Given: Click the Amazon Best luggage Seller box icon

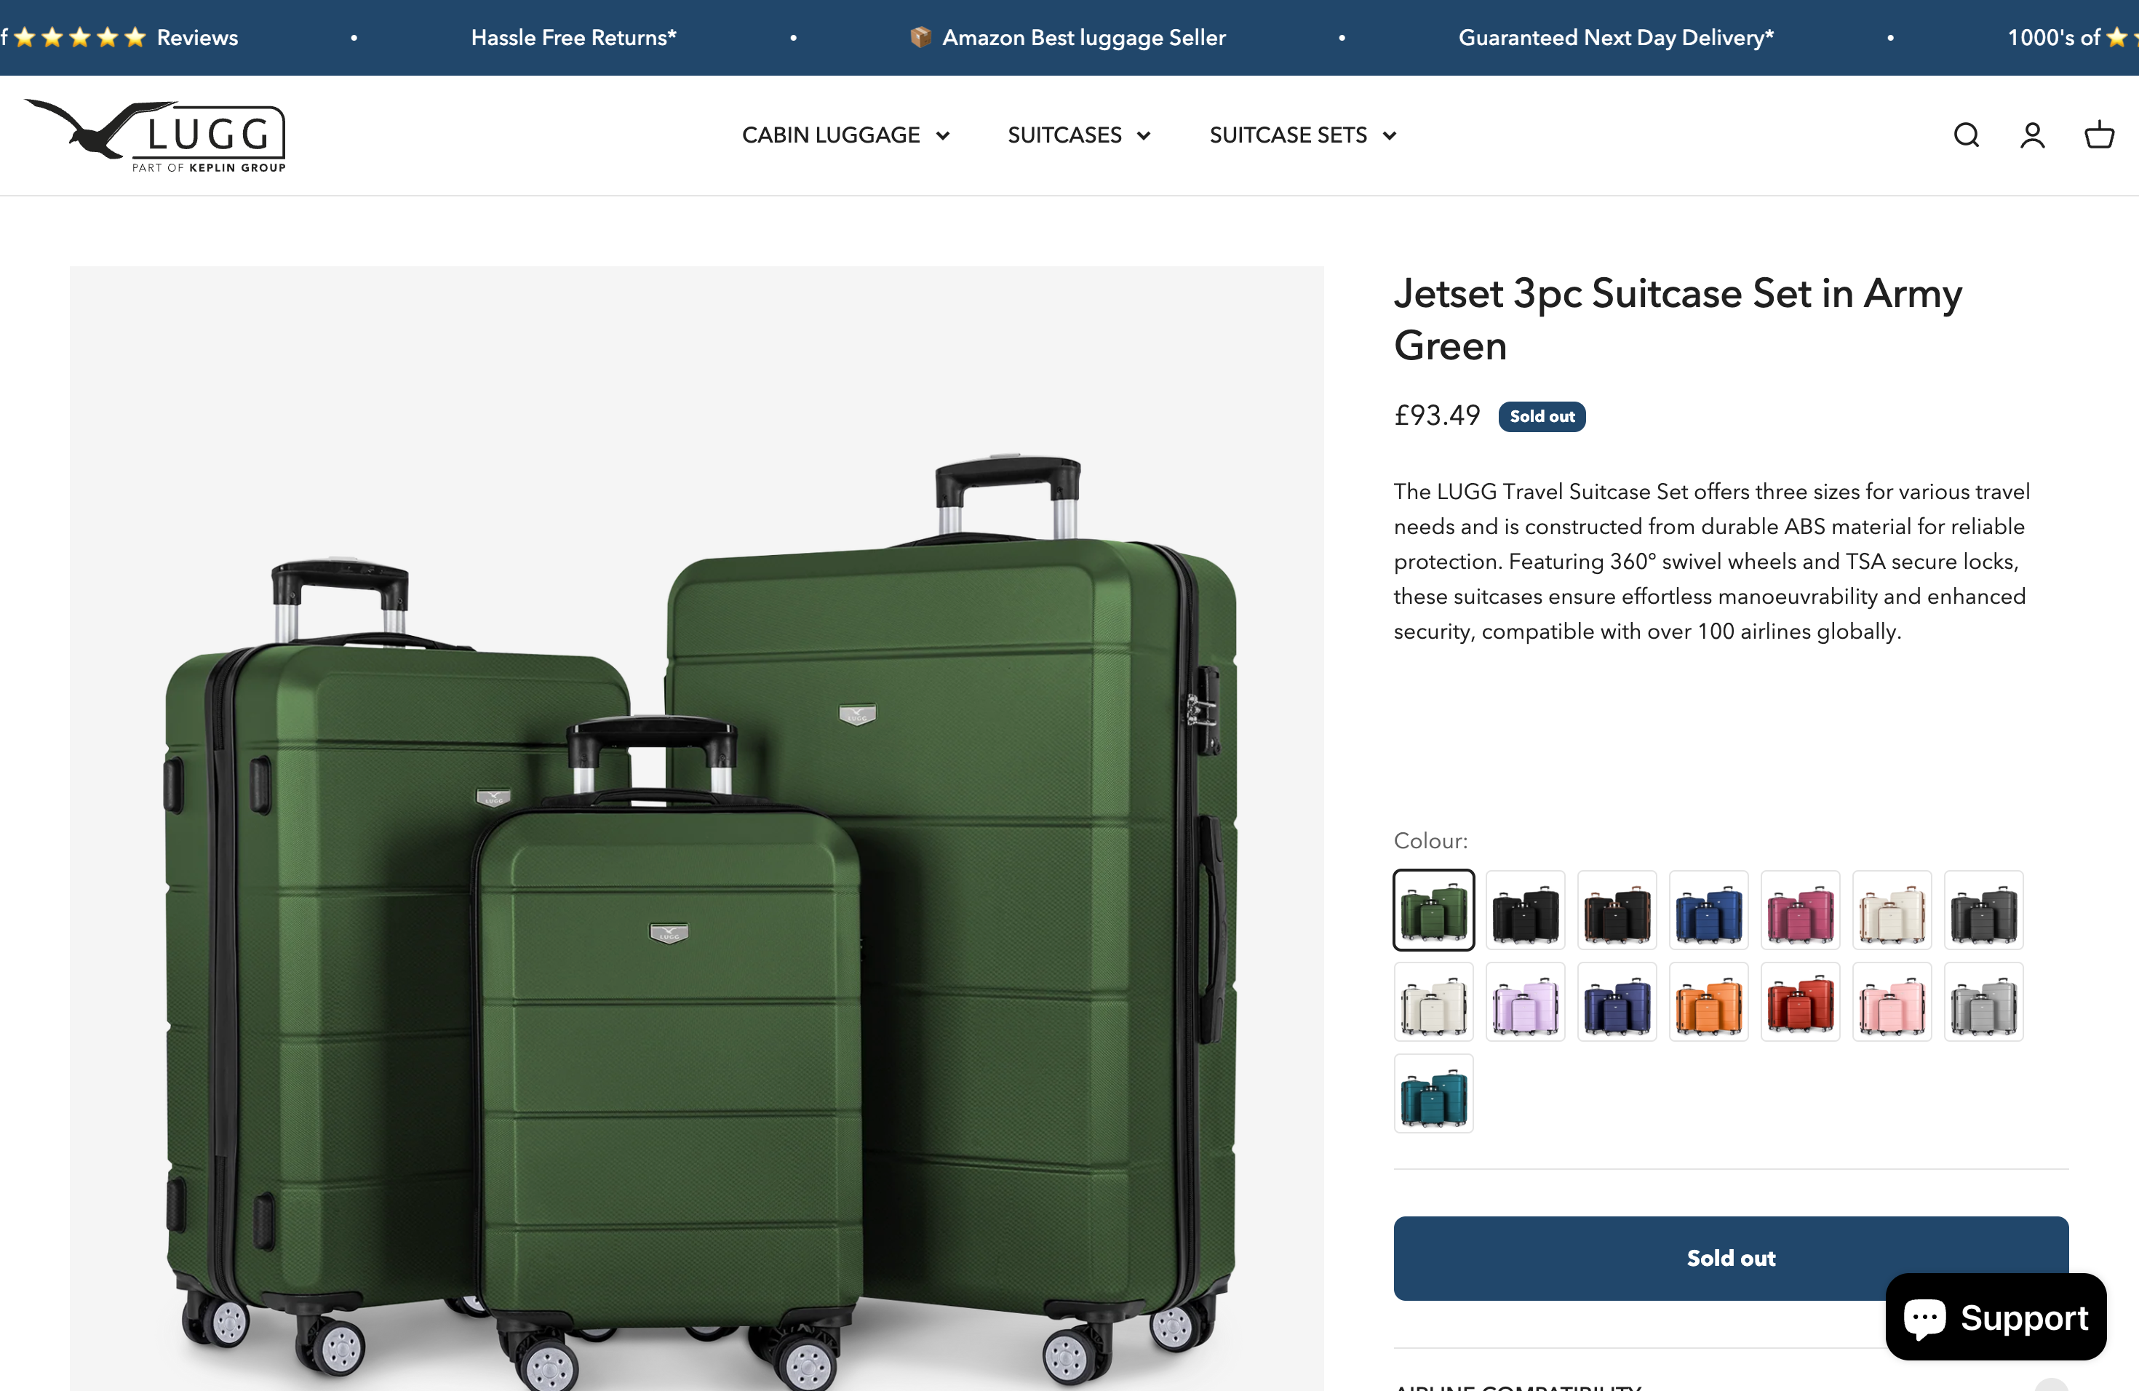Looking at the screenshot, I should (x=920, y=37).
